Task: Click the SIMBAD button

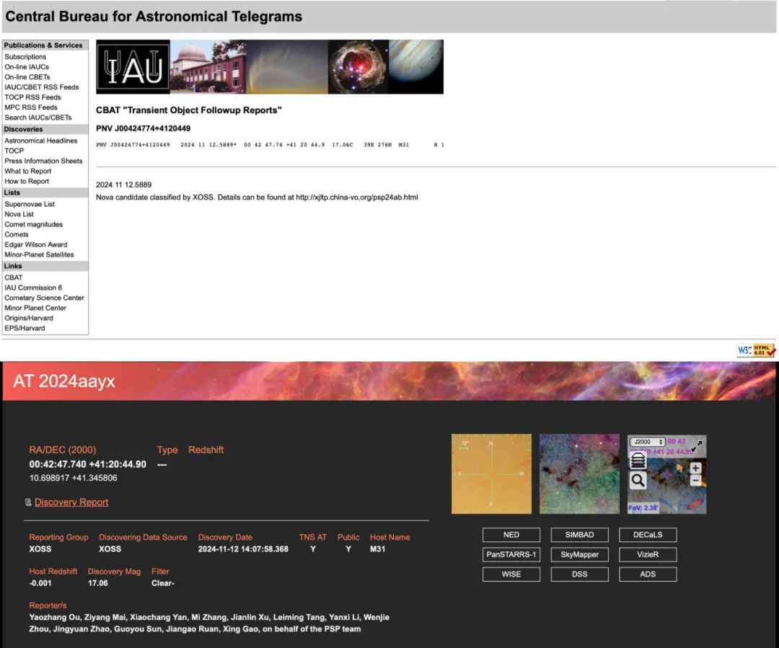Action: (x=579, y=535)
